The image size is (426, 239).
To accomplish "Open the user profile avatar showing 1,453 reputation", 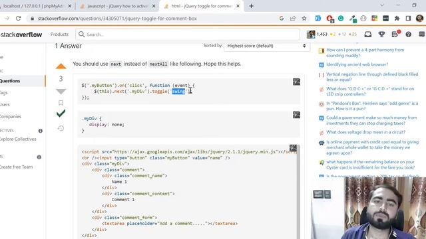I will (311, 35).
